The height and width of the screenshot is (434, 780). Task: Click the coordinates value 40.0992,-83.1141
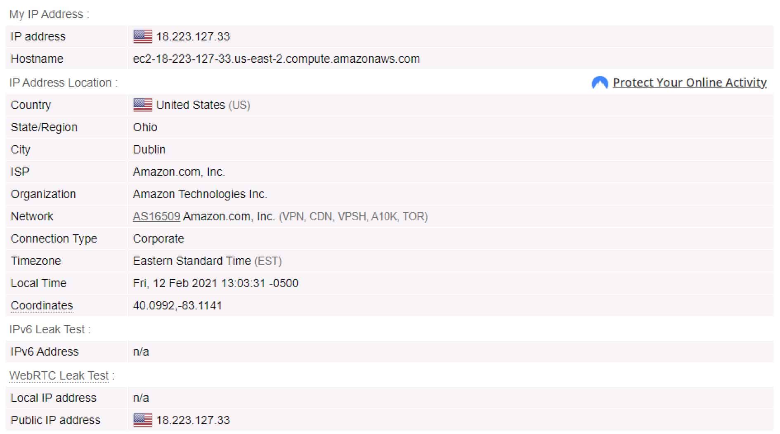click(177, 305)
